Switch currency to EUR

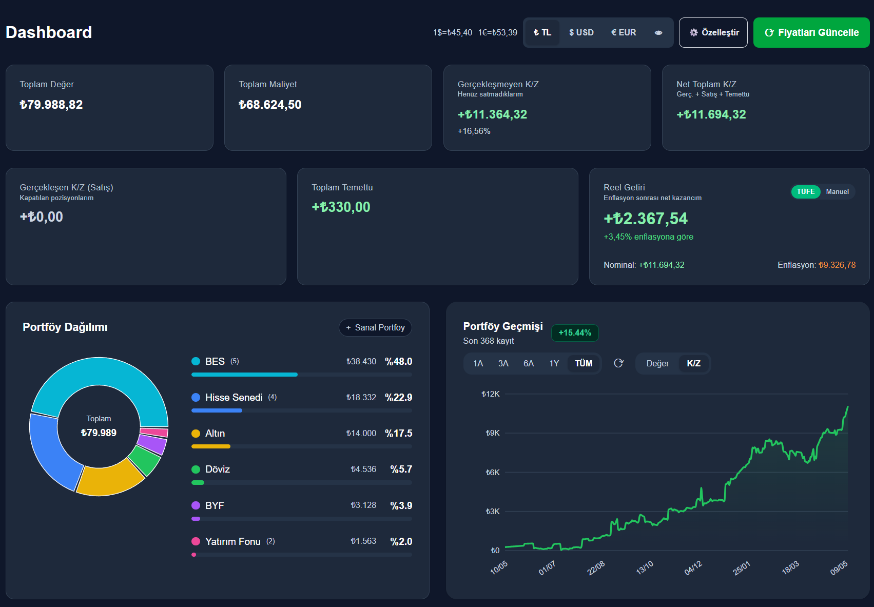[624, 33]
